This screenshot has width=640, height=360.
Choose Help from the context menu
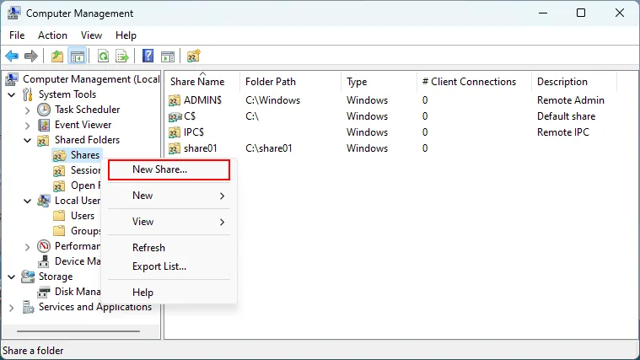tap(169, 293)
